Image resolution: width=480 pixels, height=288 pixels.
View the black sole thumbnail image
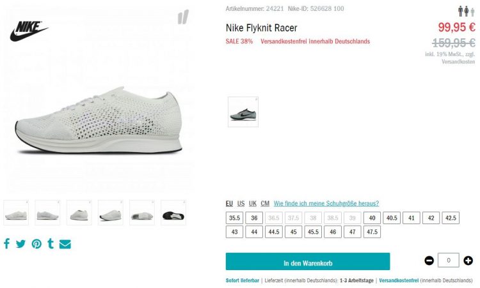173,213
